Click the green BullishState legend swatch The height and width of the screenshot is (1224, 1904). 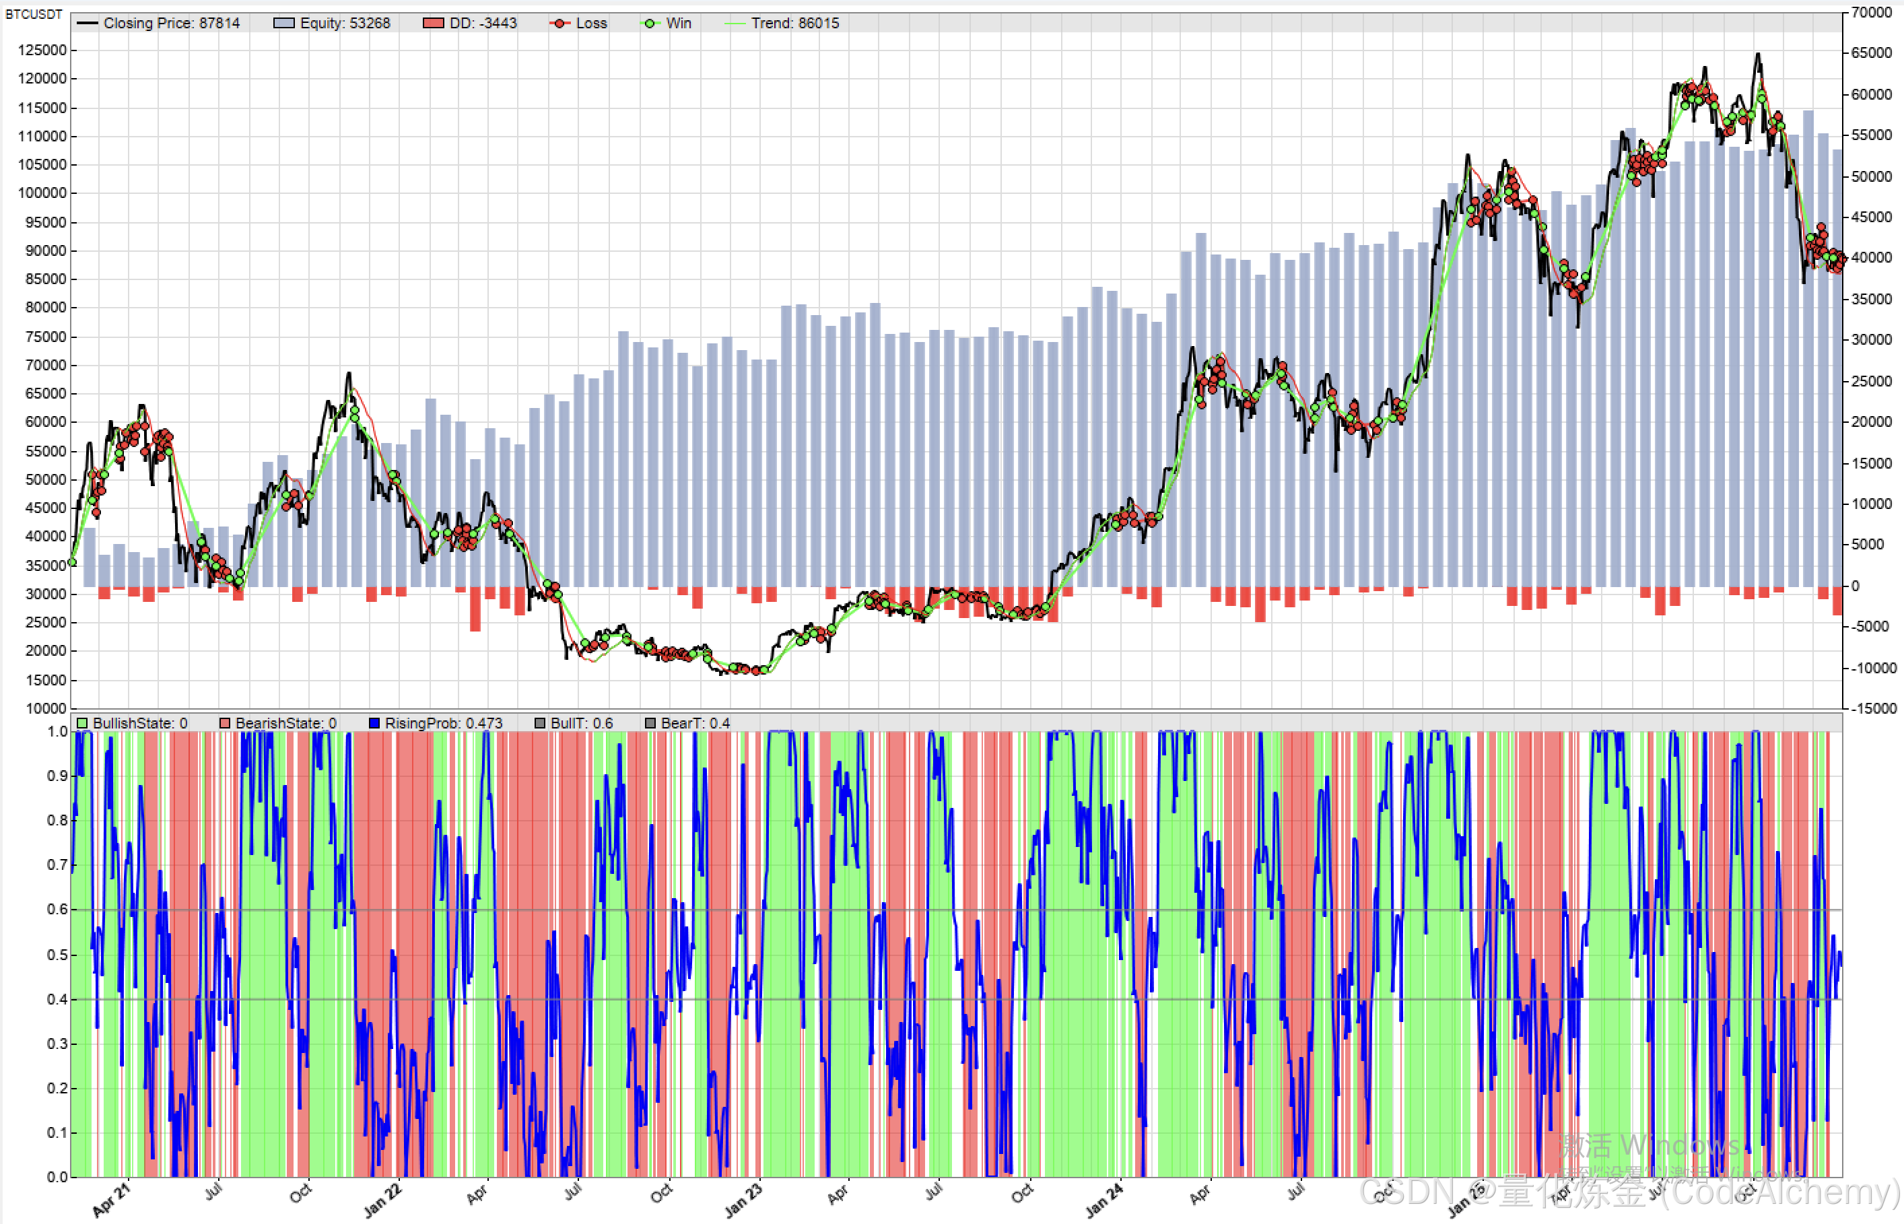82,723
